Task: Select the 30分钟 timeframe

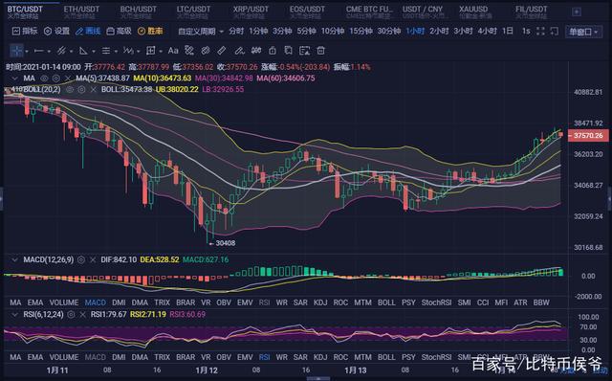Action: point(389,32)
